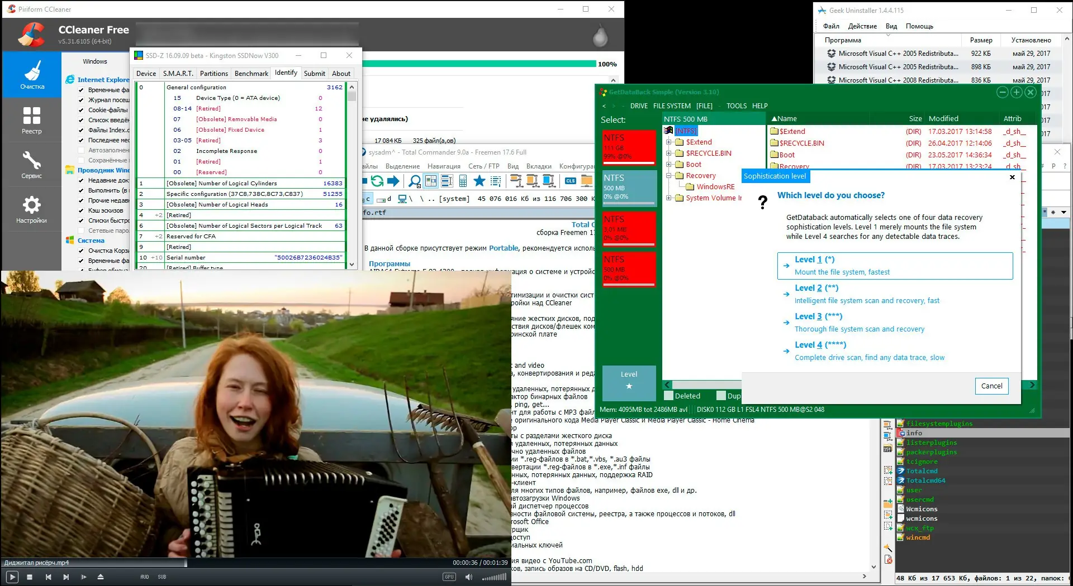Step forward one frame in media player
The image size is (1073, 586).
click(83, 577)
